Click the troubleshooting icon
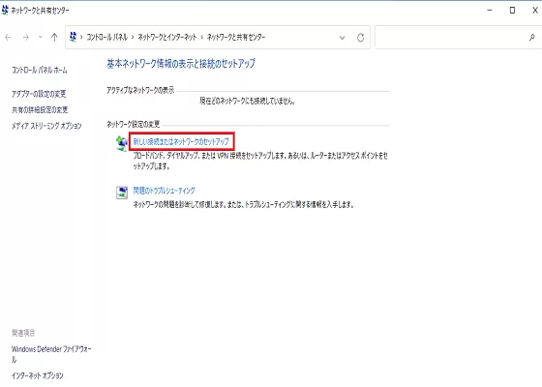The width and height of the screenshot is (542, 387). coord(122,193)
